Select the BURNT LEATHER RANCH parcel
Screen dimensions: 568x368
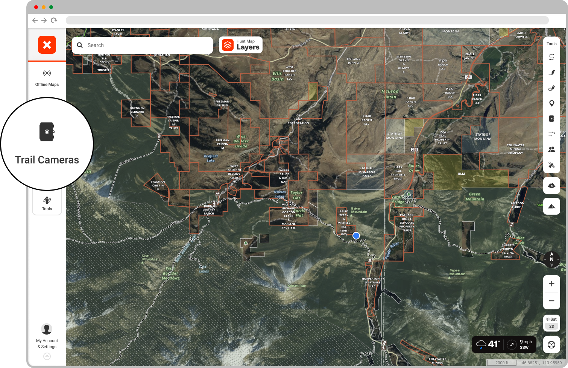click(x=209, y=209)
